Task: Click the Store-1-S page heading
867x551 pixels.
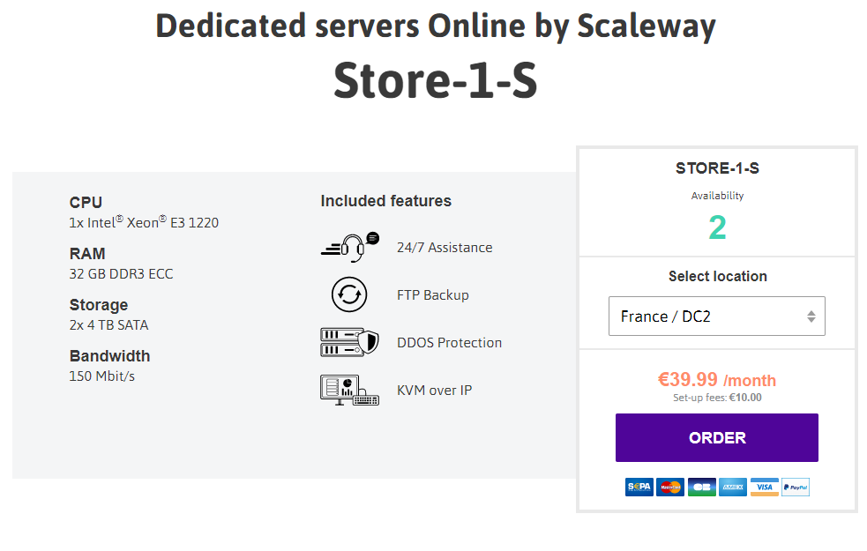Action: pos(435,81)
